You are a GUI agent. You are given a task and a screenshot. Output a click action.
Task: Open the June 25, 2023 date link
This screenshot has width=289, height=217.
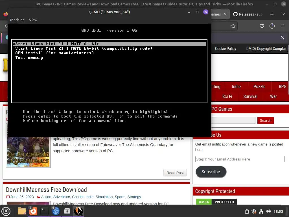click(x=22, y=197)
